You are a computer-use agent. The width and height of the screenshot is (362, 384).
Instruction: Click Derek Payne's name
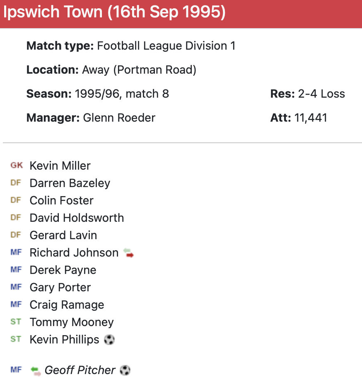(x=63, y=270)
